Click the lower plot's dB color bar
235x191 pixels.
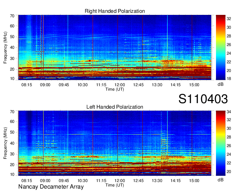[x=220, y=143]
